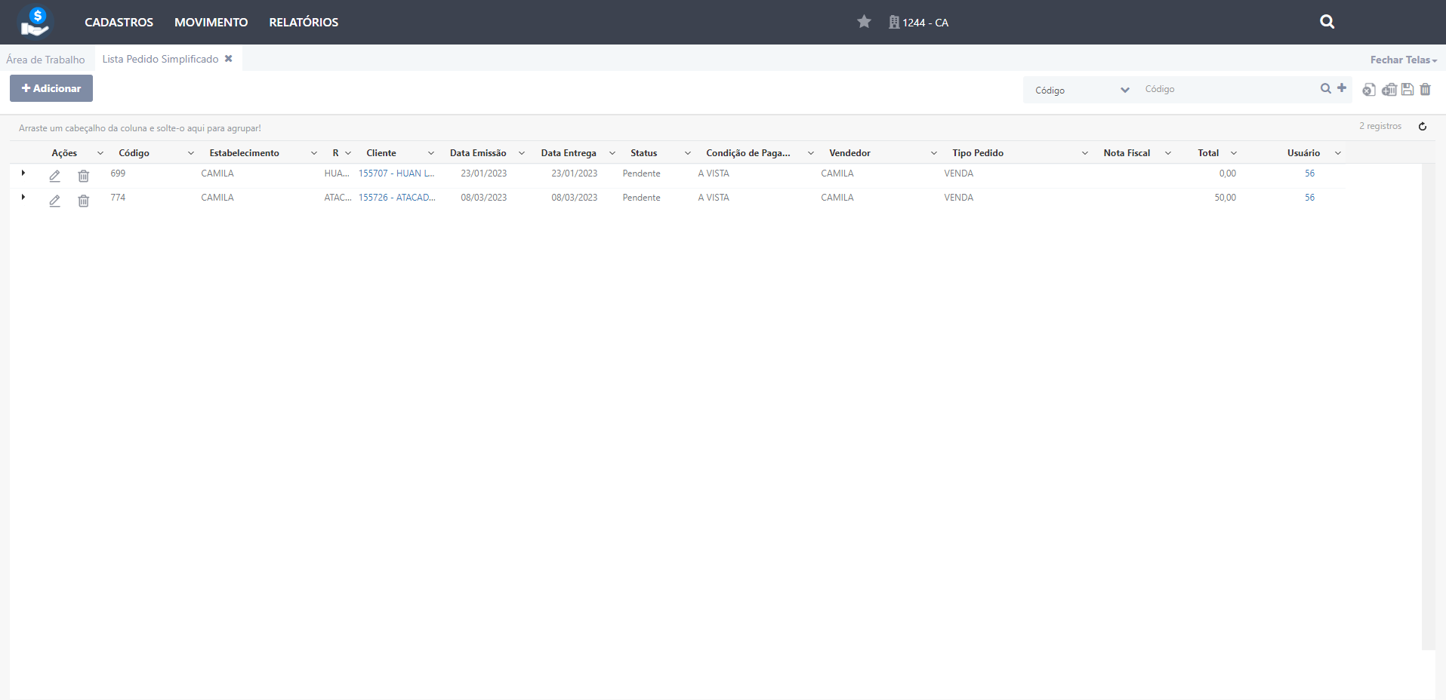
Task: Run filter search with the magnifier icon
Action: [1325, 88]
